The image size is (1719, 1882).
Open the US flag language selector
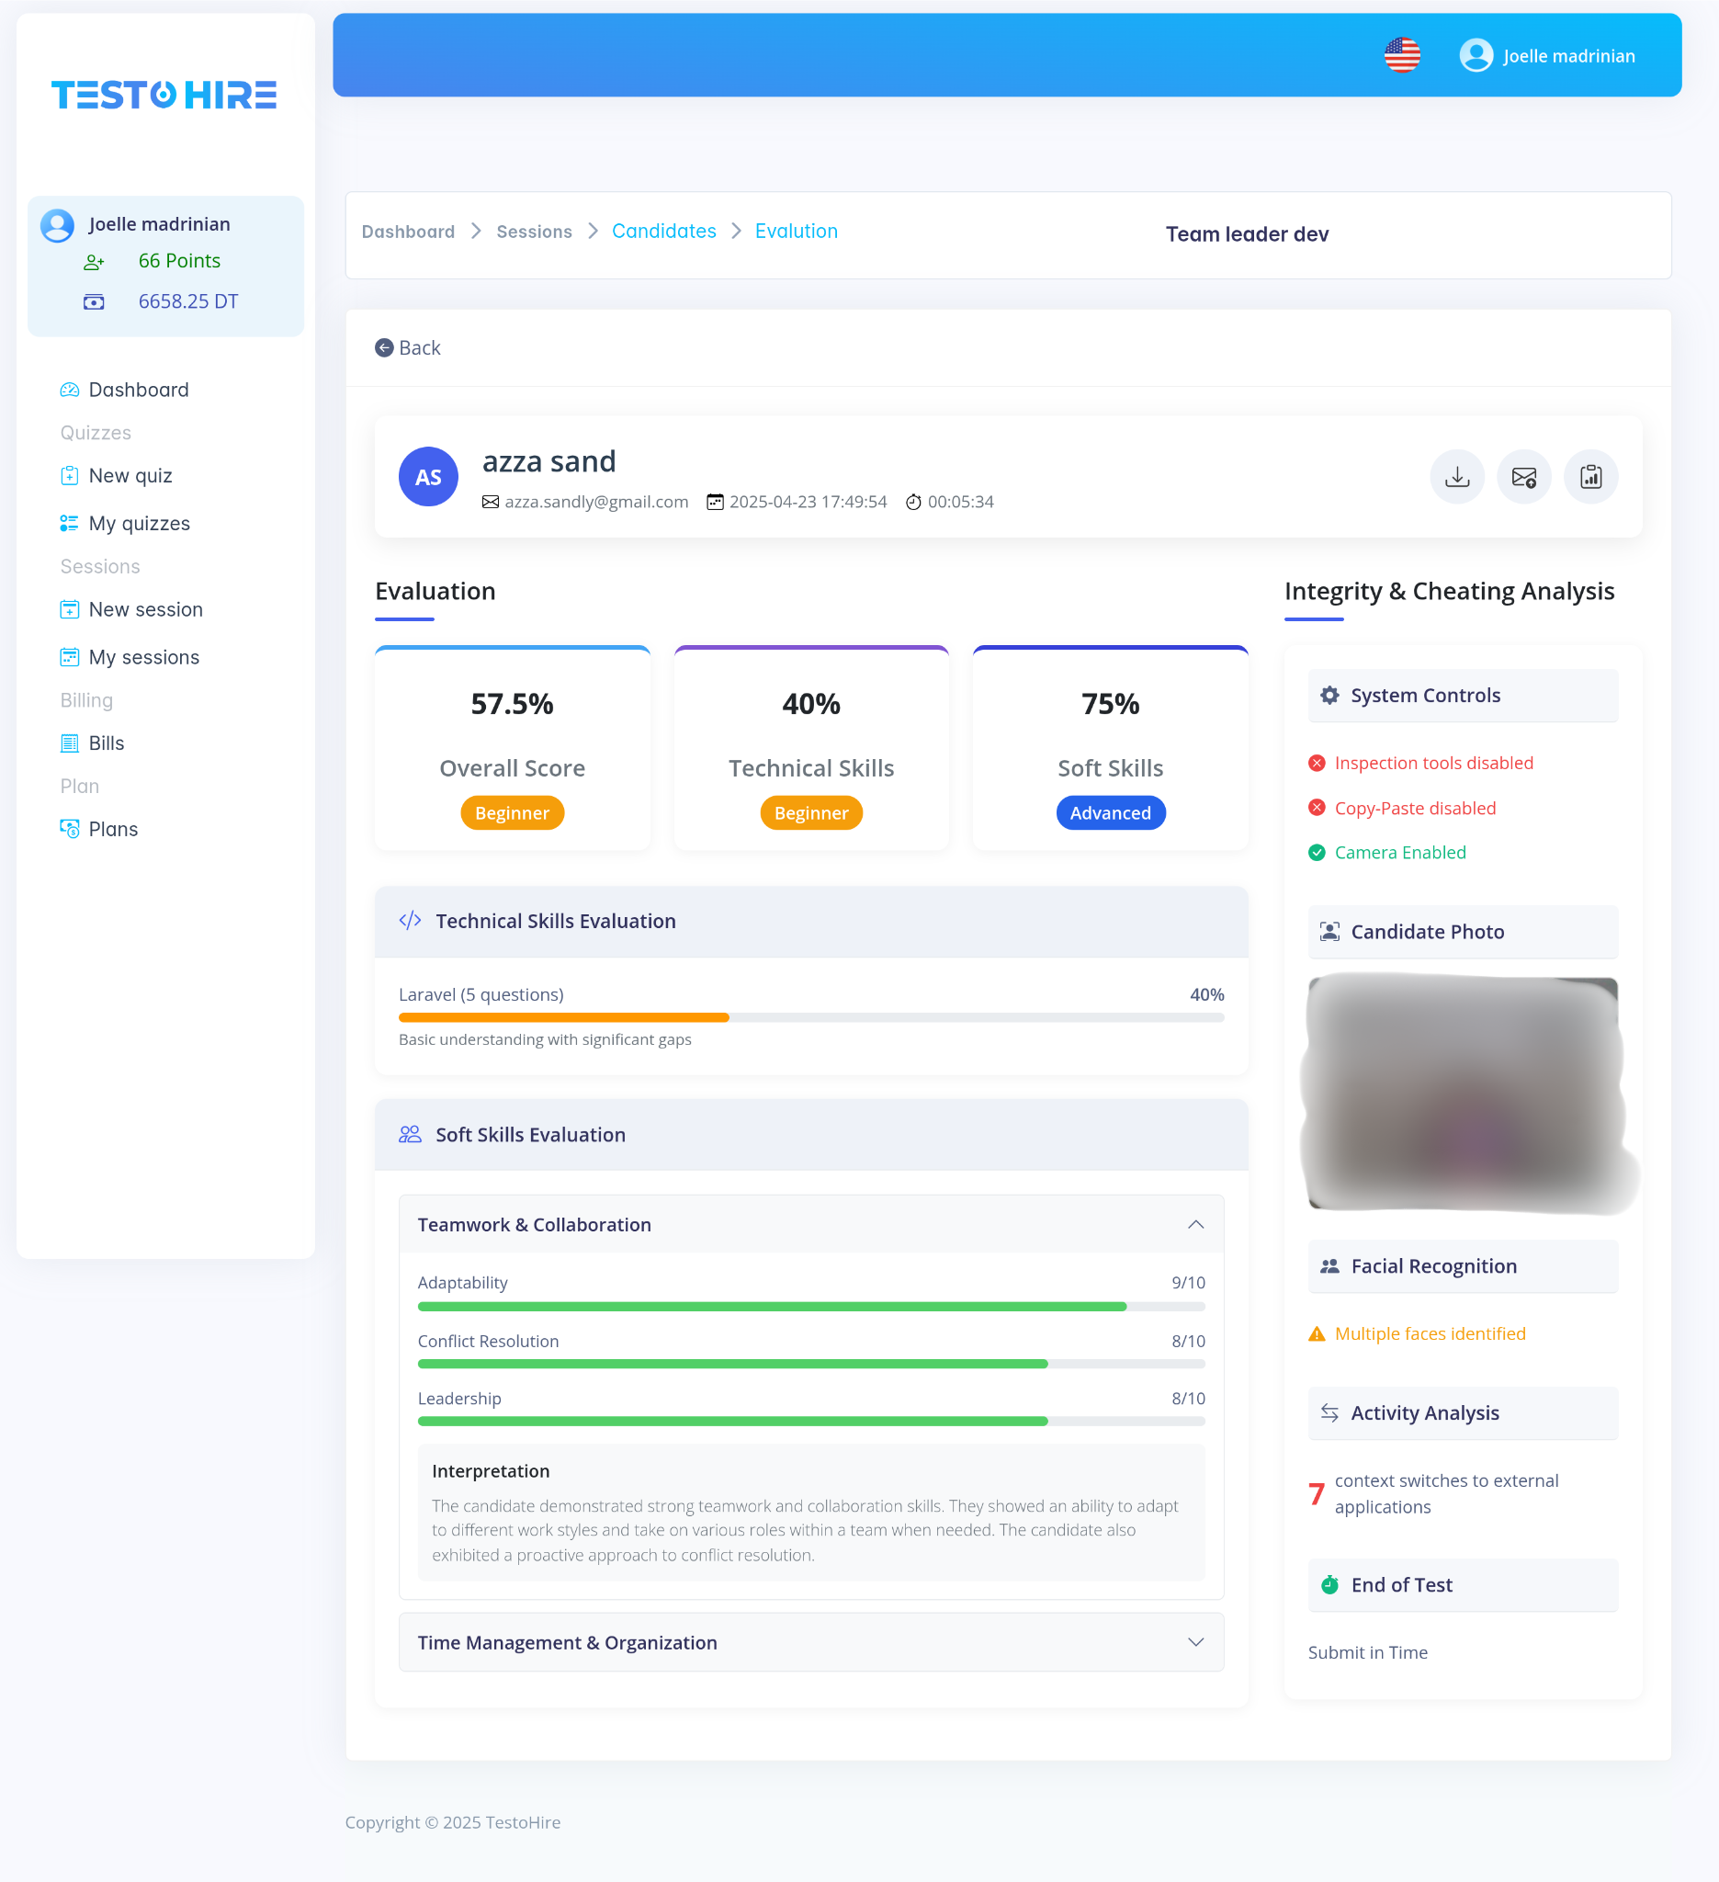pos(1401,55)
